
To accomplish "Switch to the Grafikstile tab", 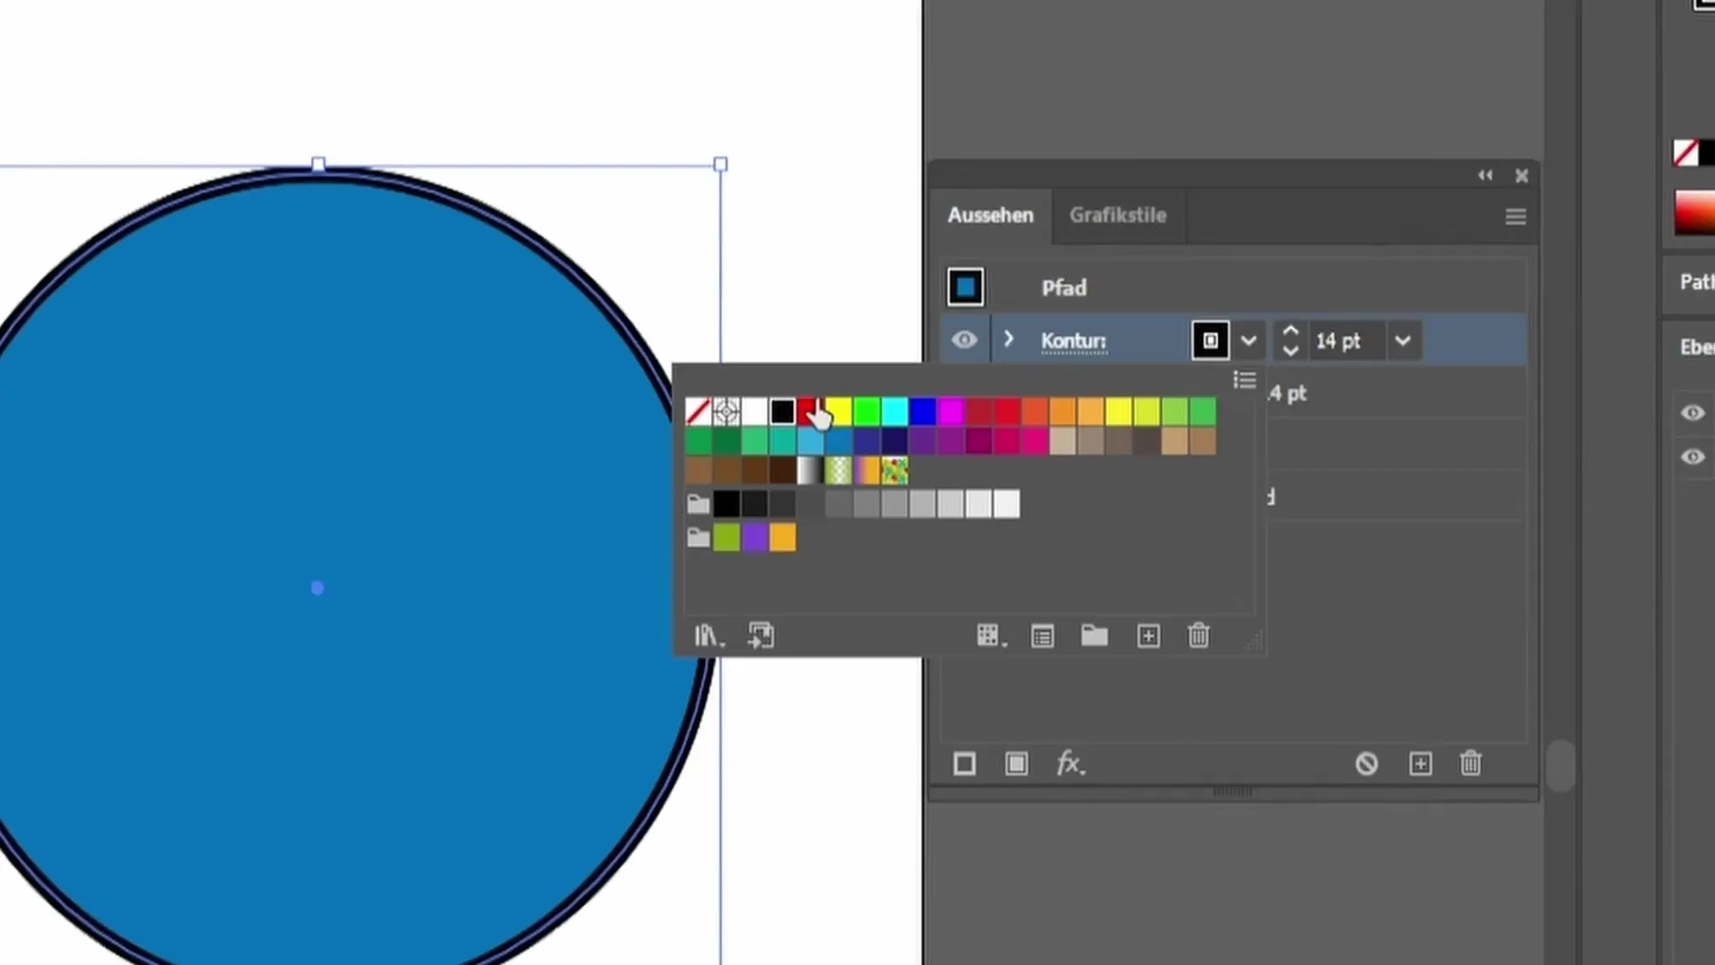I will pyautogui.click(x=1117, y=214).
